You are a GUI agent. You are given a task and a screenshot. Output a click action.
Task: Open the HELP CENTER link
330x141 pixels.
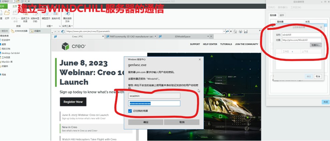click(x=210, y=44)
